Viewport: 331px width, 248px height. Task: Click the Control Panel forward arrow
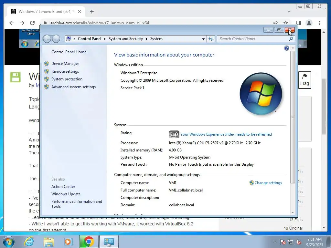tap(56, 39)
